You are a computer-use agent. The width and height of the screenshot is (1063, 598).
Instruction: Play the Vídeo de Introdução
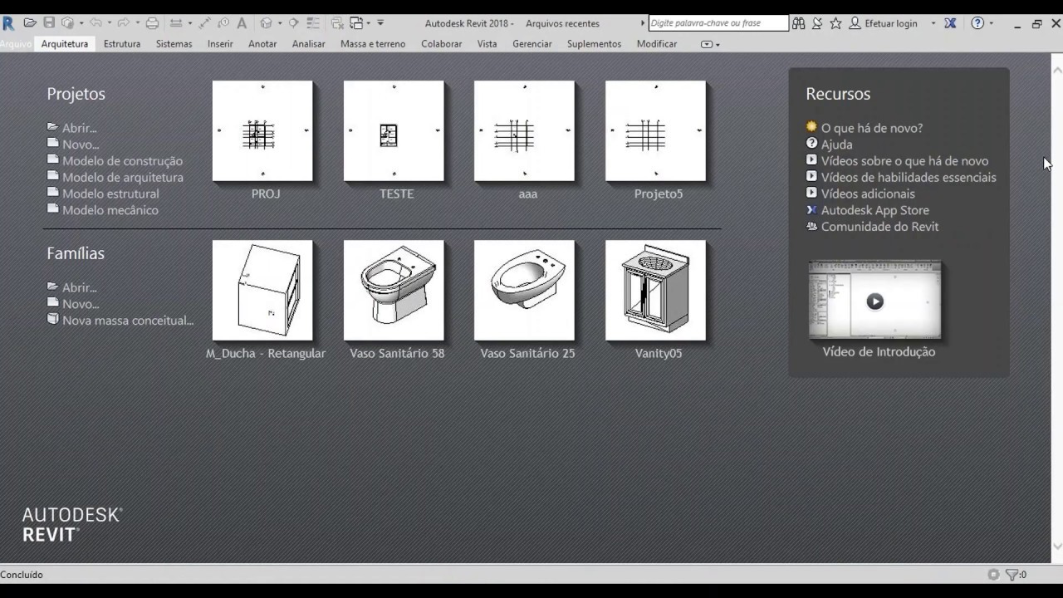(x=874, y=301)
